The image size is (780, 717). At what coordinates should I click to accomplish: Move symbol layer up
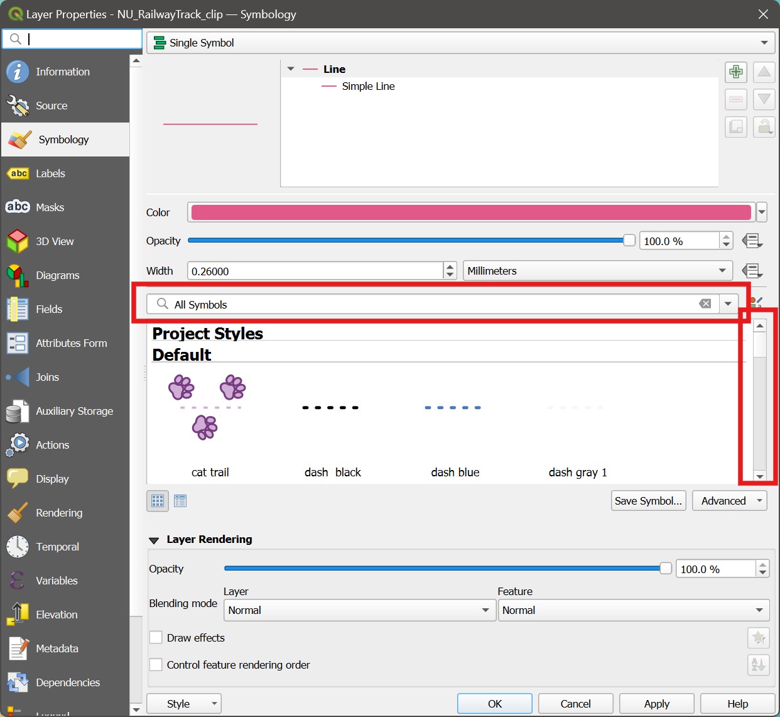click(x=764, y=72)
